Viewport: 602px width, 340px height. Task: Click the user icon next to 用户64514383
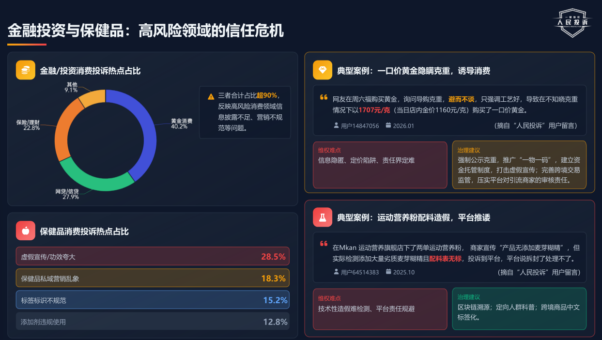pos(337,272)
